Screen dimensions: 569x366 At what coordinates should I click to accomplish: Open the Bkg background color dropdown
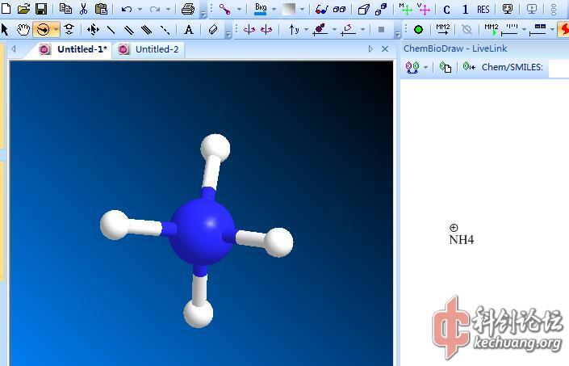(x=273, y=10)
